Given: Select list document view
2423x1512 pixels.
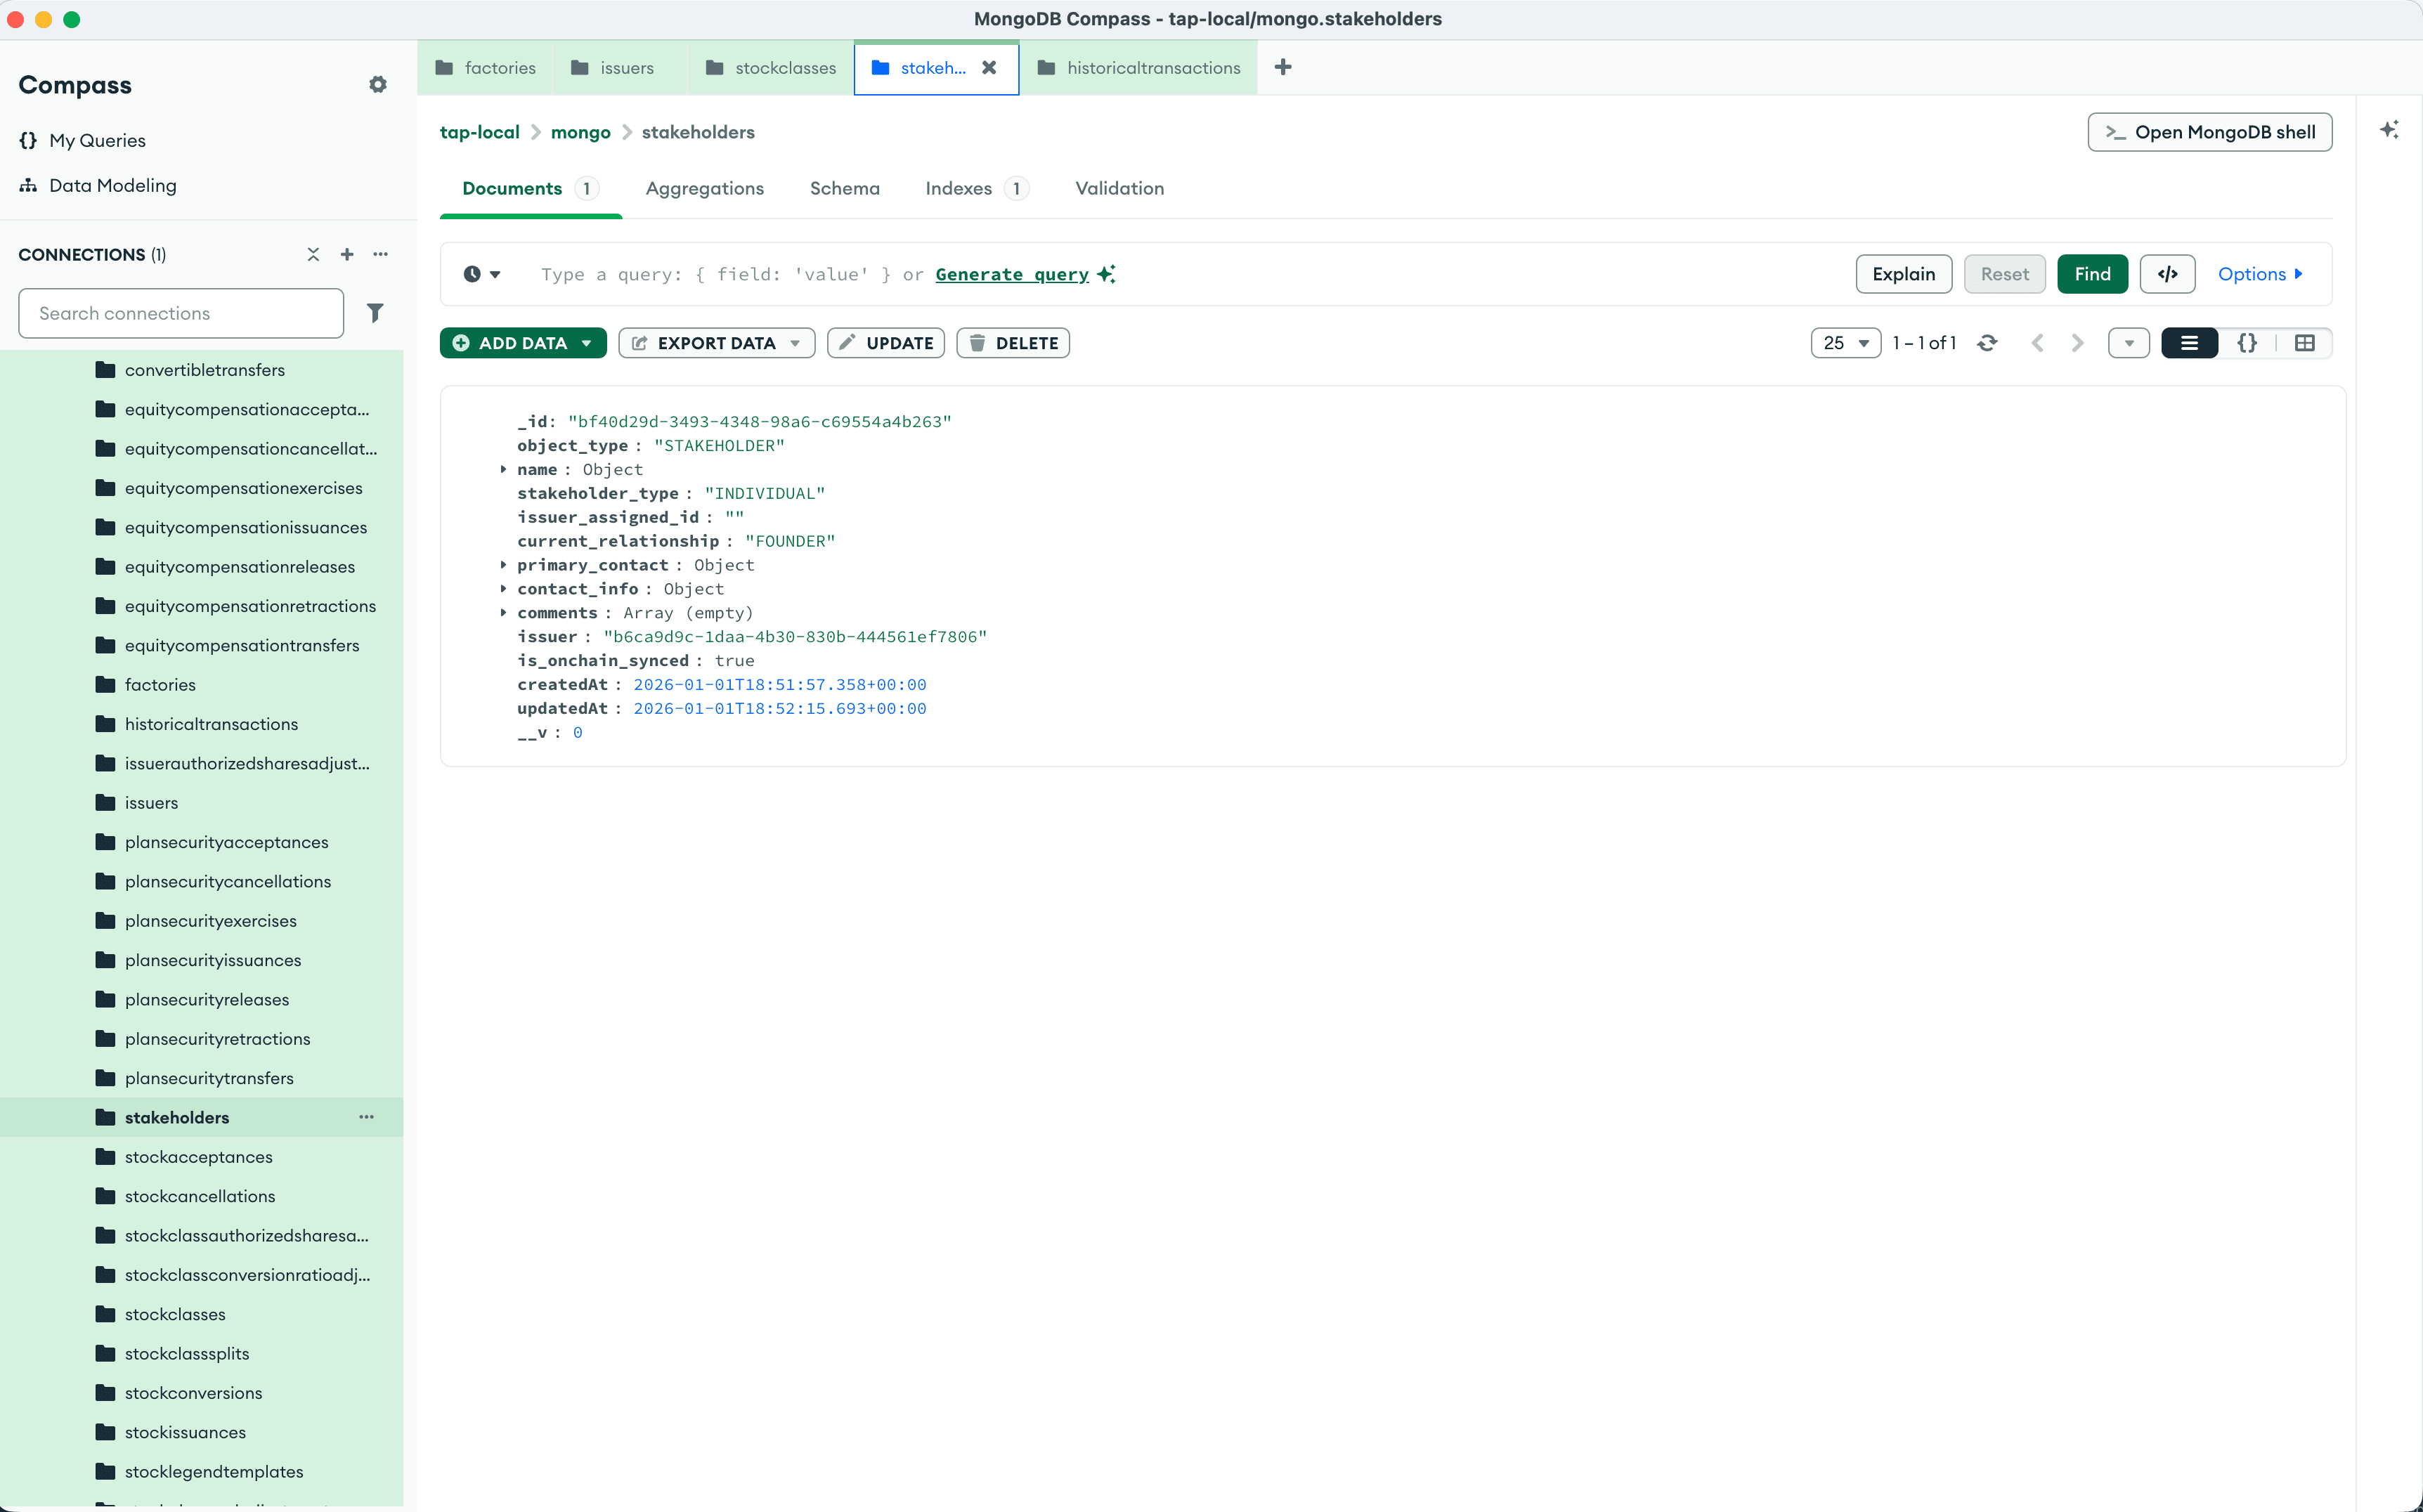Looking at the screenshot, I should [x=2189, y=343].
